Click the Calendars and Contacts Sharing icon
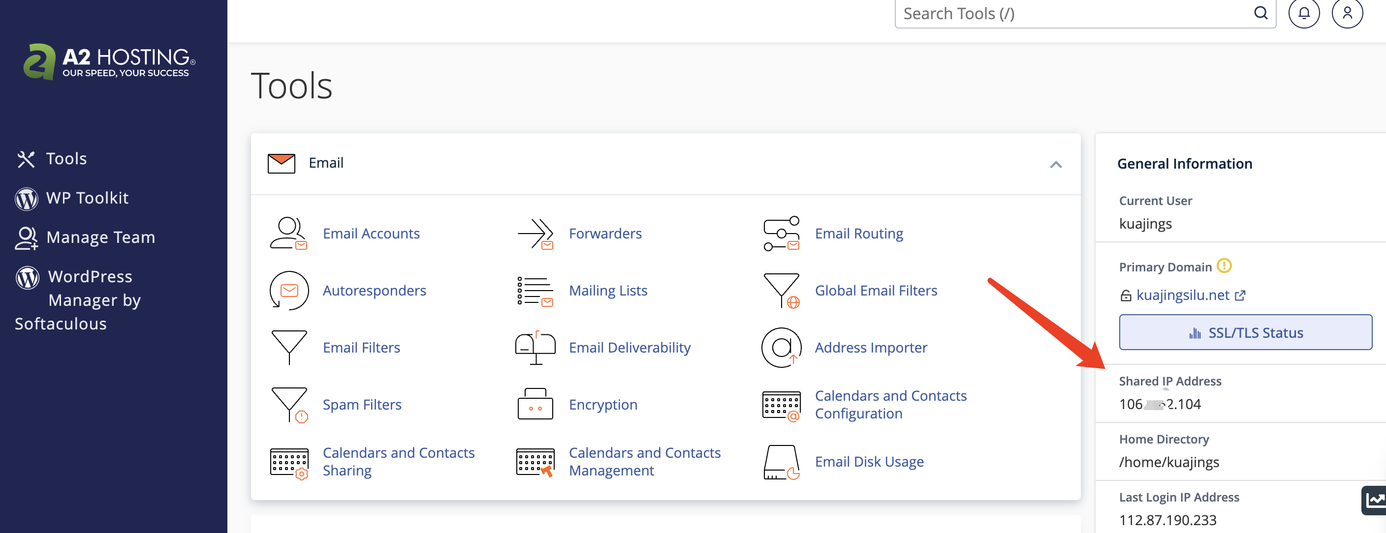Viewport: 1386px width, 533px height. click(289, 463)
